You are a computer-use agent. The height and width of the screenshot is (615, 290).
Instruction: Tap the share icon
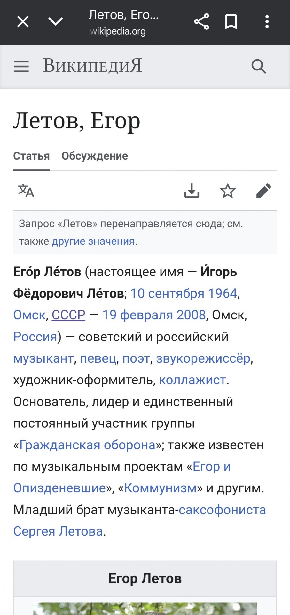[201, 22]
